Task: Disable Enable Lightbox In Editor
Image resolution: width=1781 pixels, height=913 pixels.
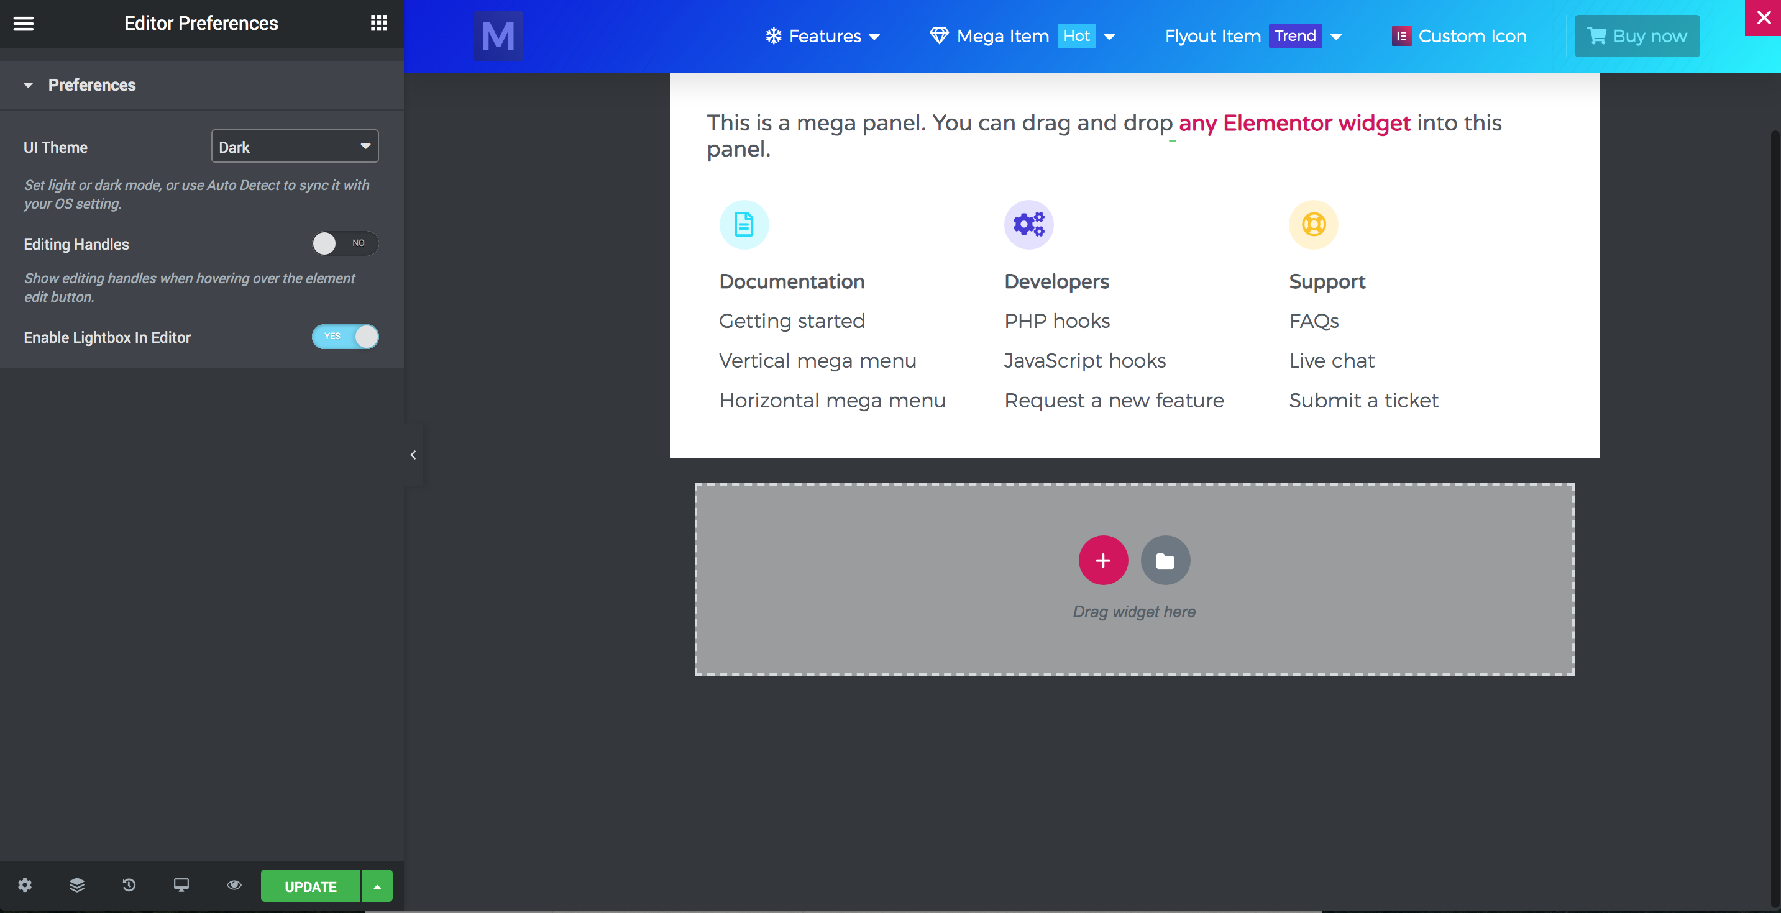Action: coord(346,337)
